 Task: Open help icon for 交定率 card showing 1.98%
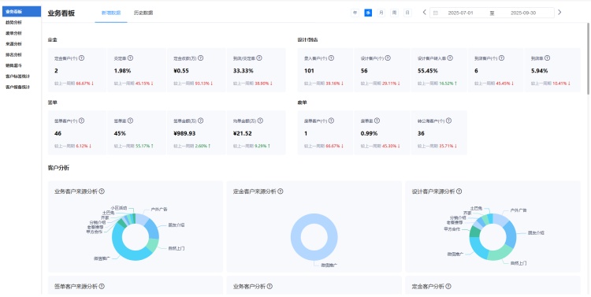pos(130,58)
